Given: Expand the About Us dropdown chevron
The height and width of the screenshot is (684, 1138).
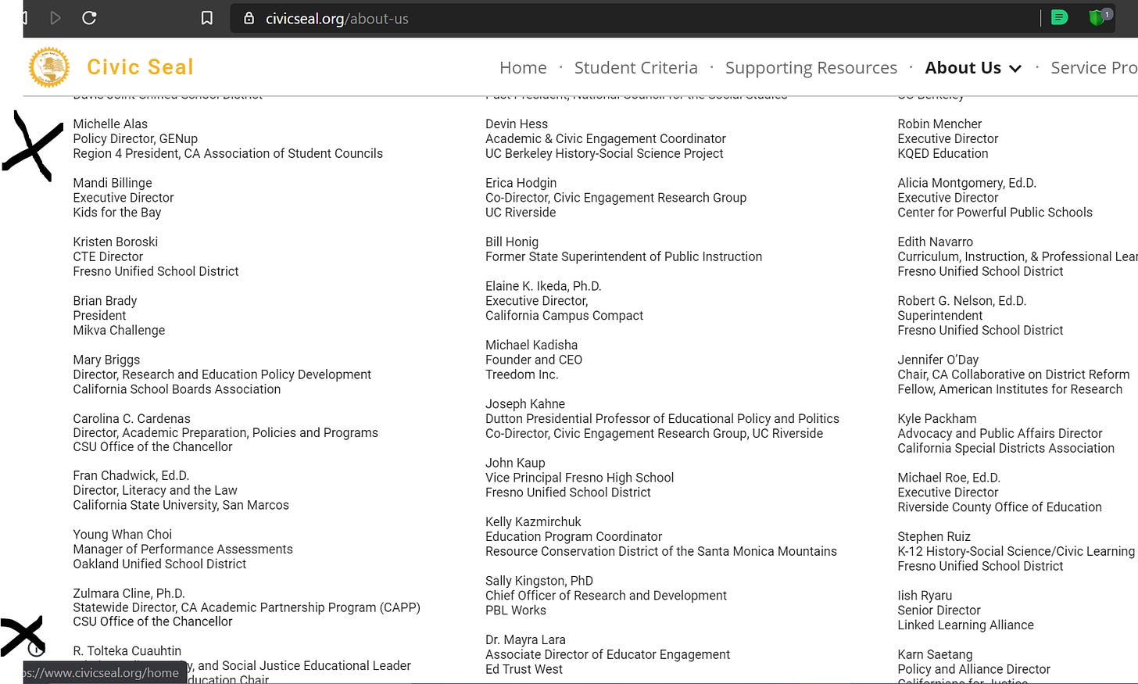Looking at the screenshot, I should coord(1015,69).
